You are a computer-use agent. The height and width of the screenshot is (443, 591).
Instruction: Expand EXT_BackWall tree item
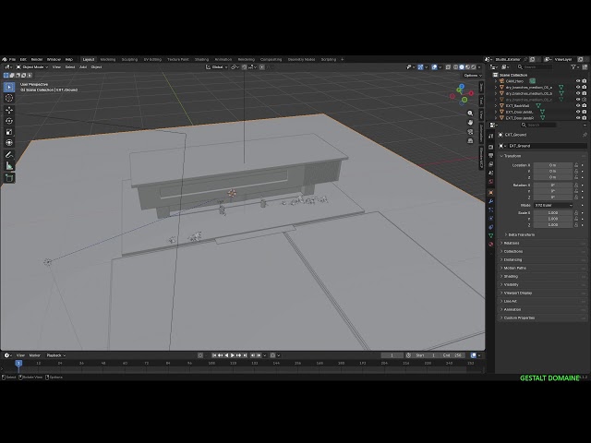pyautogui.click(x=496, y=106)
